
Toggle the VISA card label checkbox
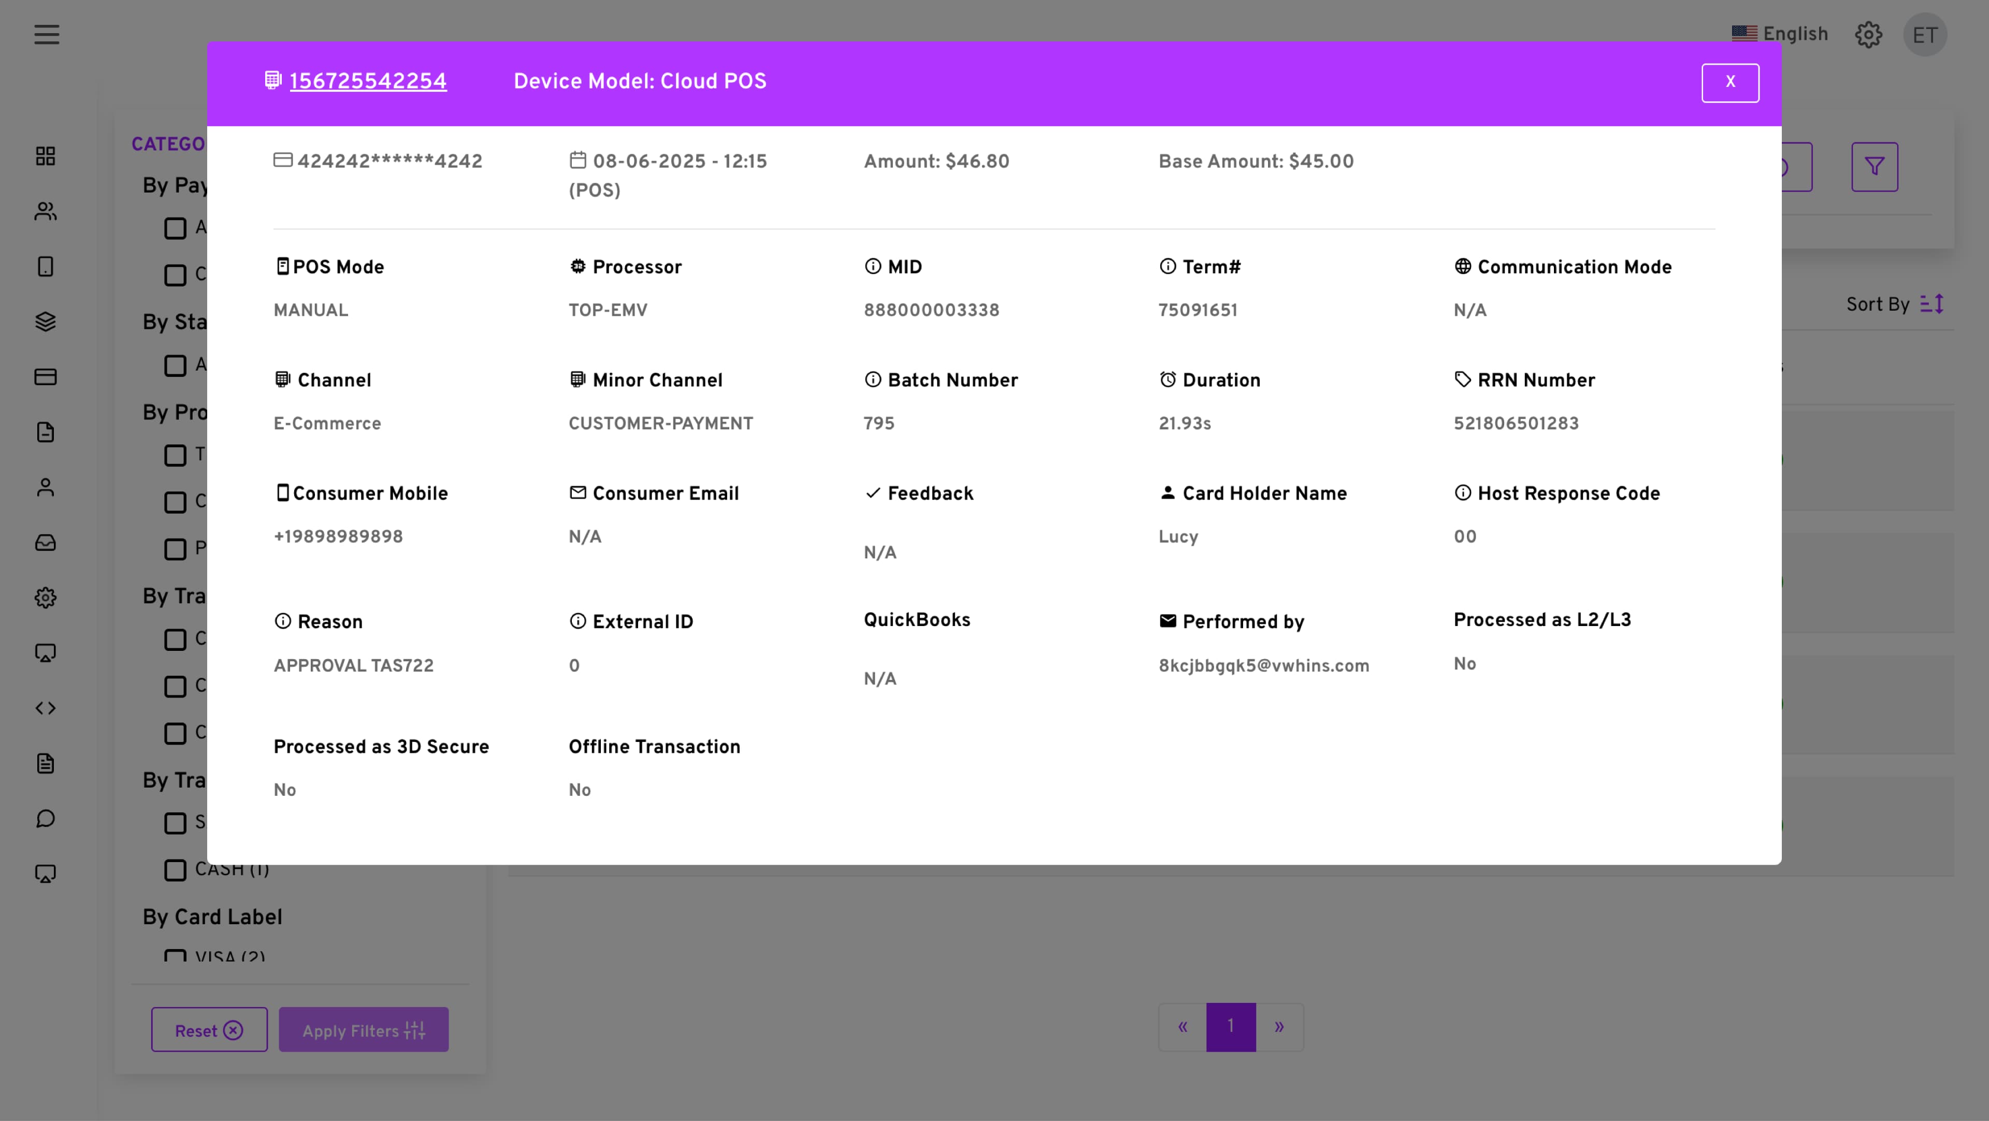[175, 956]
